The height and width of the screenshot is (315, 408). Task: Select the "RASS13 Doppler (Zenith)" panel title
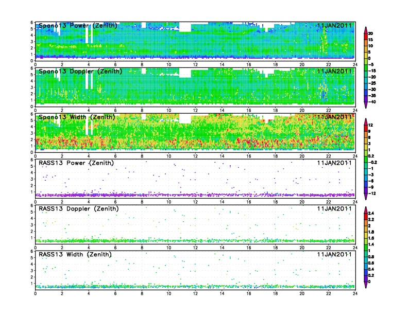pyautogui.click(x=79, y=208)
